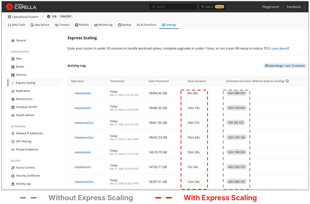This screenshot has width=310, height=204.
Task: Click the General gear icon in sidebar
Action: [x=13, y=41]
